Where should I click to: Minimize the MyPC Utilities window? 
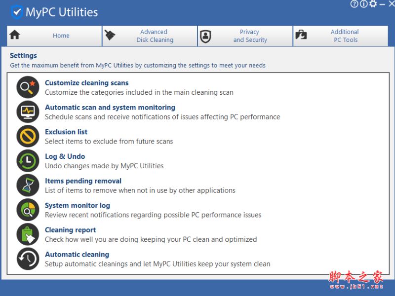tap(382, 4)
